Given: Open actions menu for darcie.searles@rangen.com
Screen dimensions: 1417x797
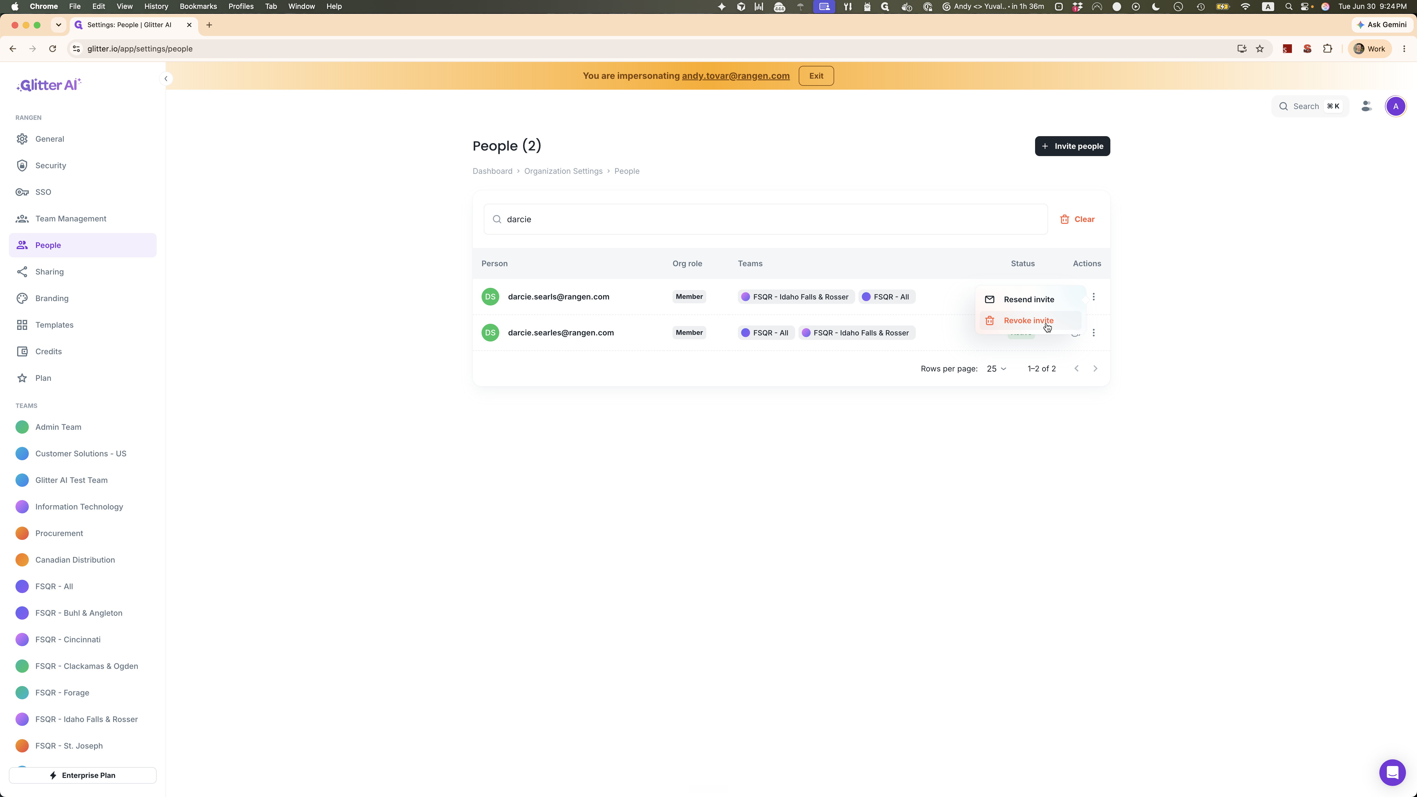Looking at the screenshot, I should [x=1093, y=333].
